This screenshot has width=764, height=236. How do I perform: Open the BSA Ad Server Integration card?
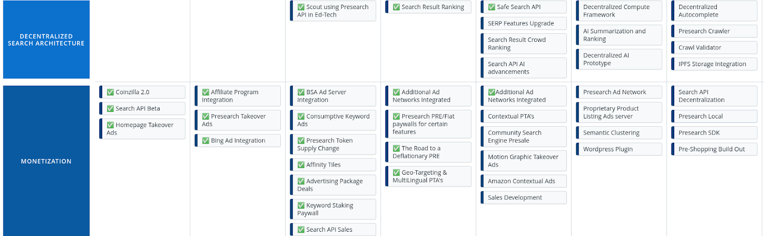[x=333, y=96]
